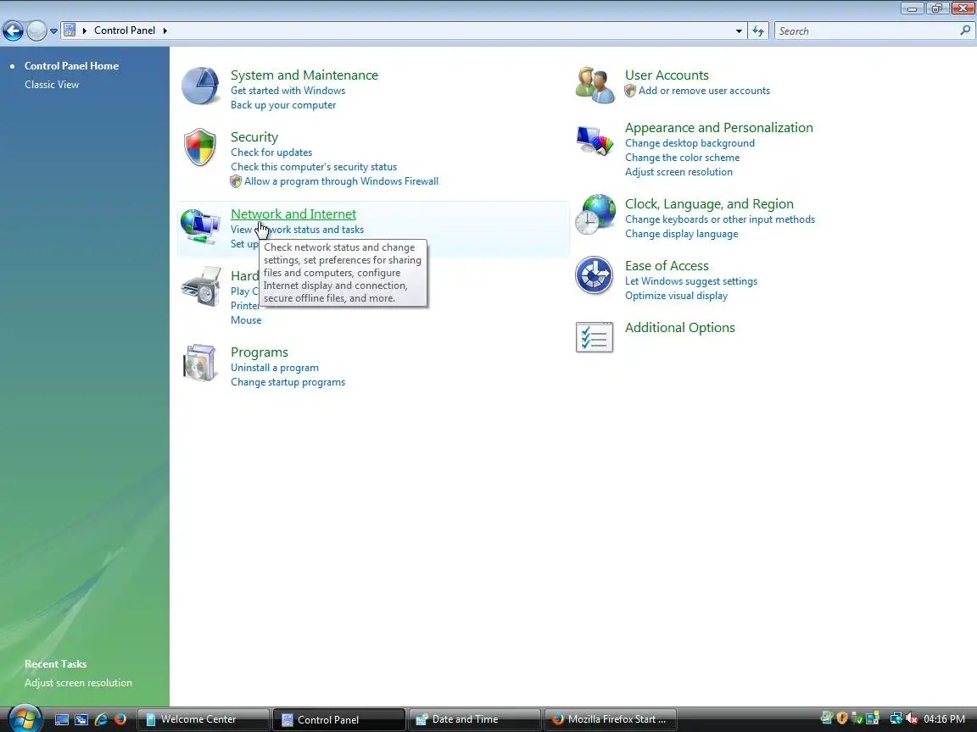Select Control Panel Home in sidebar
The image size is (977, 732).
[x=71, y=65]
